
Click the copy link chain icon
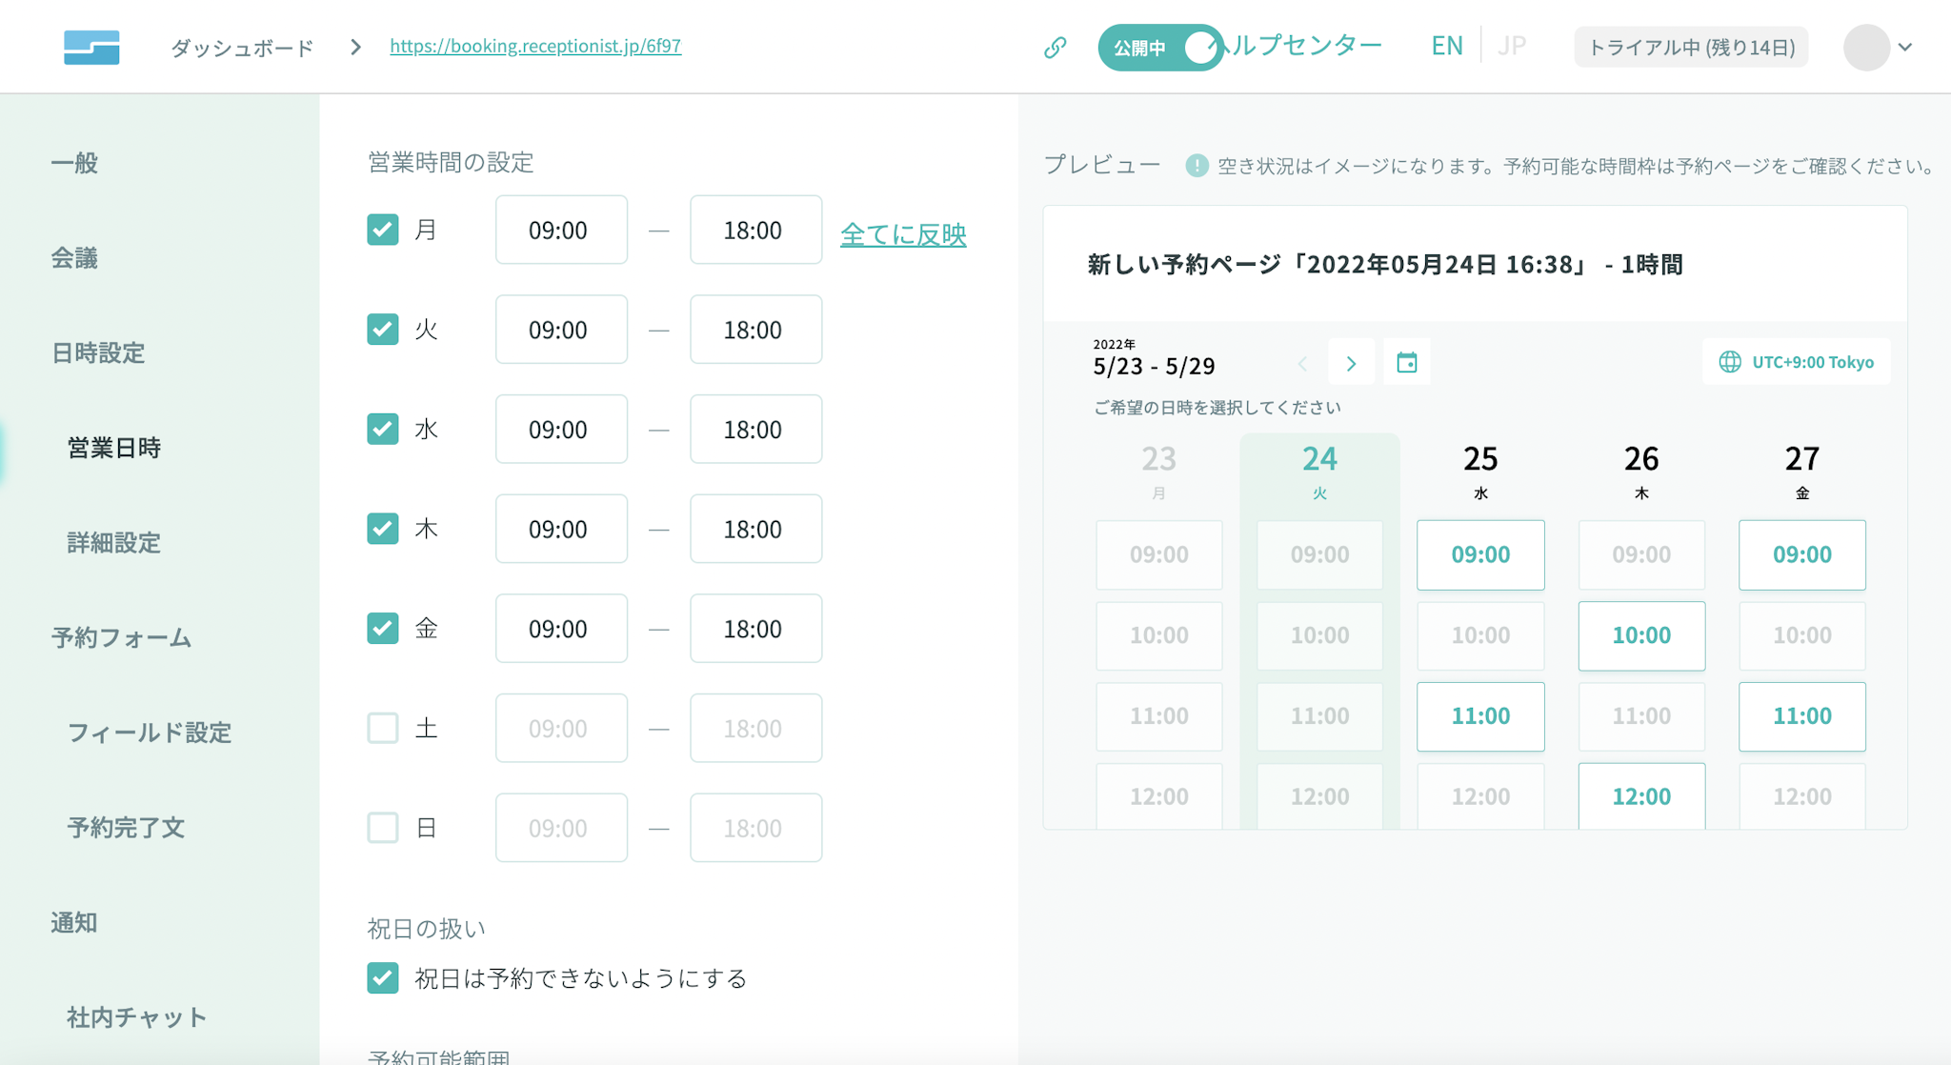(1055, 47)
